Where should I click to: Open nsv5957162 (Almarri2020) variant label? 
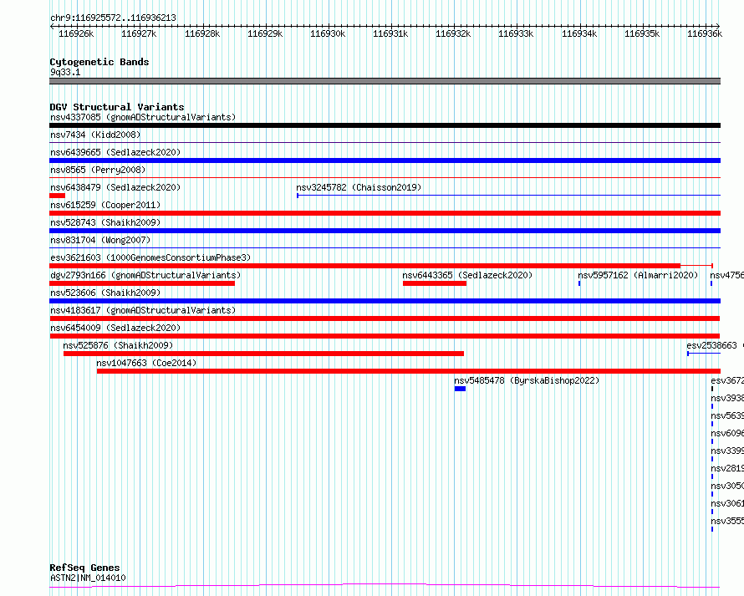coord(638,275)
